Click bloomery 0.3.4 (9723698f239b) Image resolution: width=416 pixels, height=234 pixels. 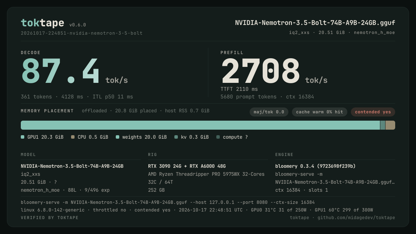pyautogui.click(x=315, y=166)
